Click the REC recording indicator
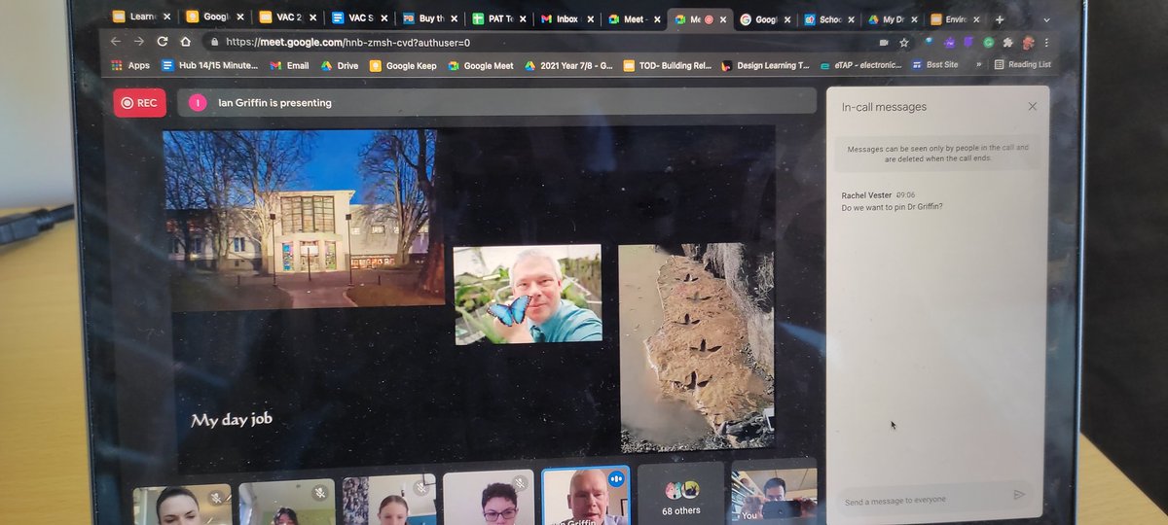Image resolution: width=1168 pixels, height=525 pixels. click(140, 102)
